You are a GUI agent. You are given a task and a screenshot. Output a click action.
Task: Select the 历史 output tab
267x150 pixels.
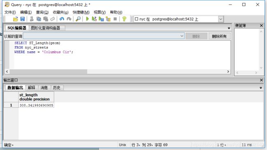(x=57, y=88)
